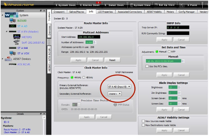The image size is (210, 136).
Task: Click the PTP Status indicator
Action: tap(115, 105)
